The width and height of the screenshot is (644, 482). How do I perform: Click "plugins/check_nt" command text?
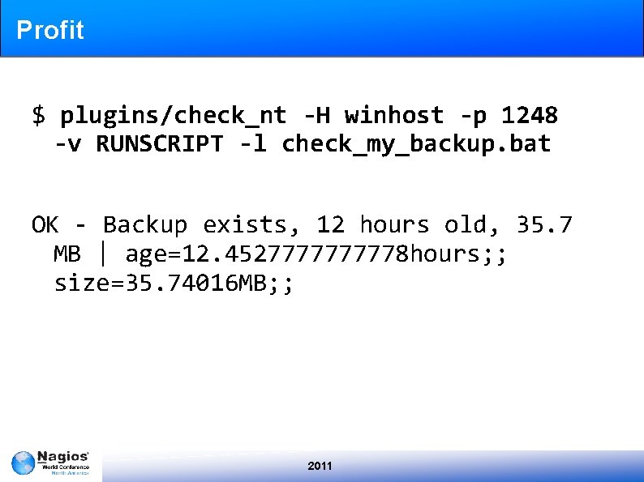pos(173,116)
